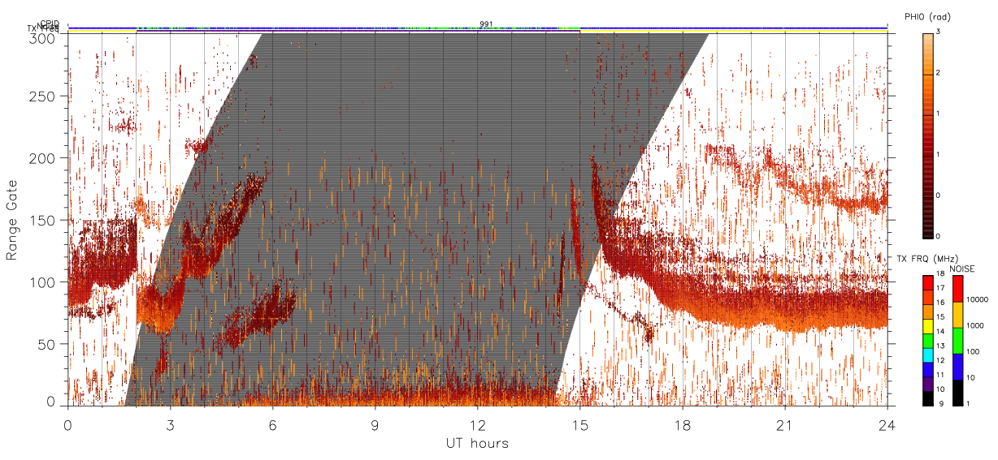998x460 pixels.
Task: Select x-axis tick label '21'
Action: tap(785, 424)
